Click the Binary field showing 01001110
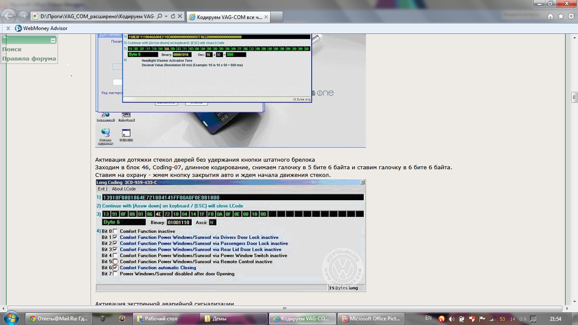Image resolution: width=578 pixels, height=325 pixels. pyautogui.click(x=179, y=222)
